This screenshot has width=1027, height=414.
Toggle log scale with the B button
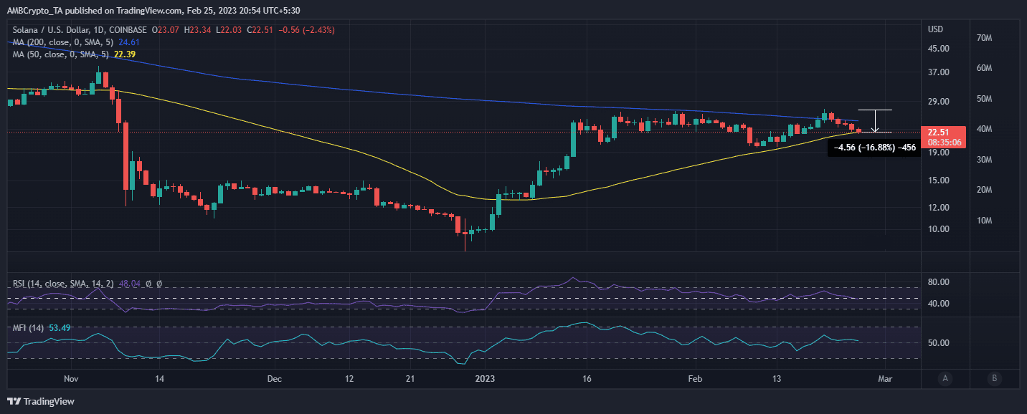point(994,378)
